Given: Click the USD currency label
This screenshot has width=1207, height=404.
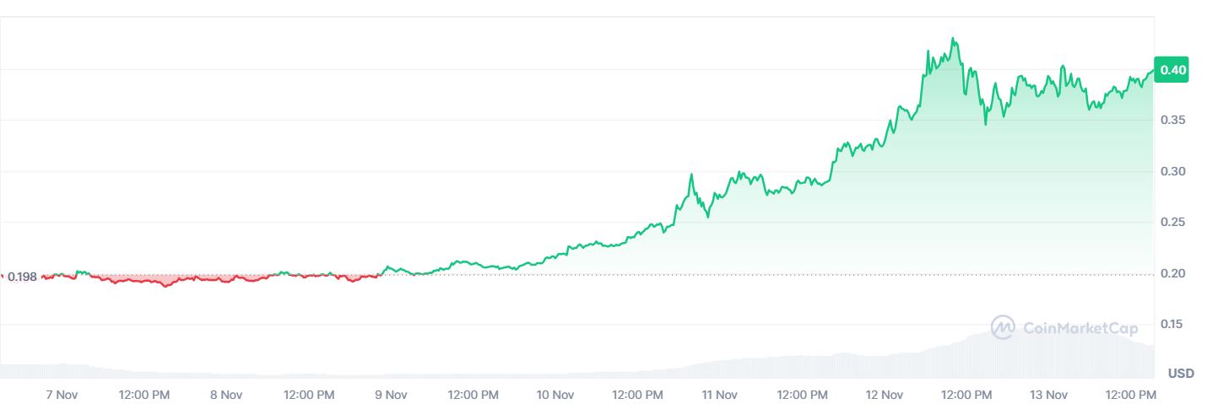Looking at the screenshot, I should 1180,373.
